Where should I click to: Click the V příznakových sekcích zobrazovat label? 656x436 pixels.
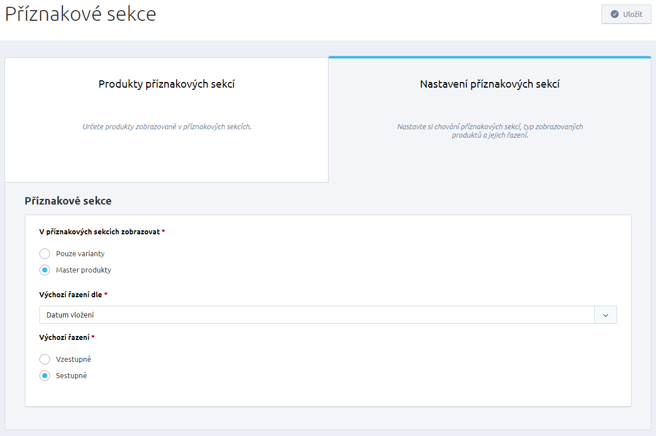coord(100,232)
